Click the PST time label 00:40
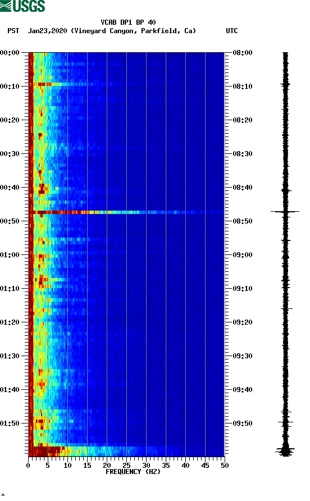 pos(10,188)
